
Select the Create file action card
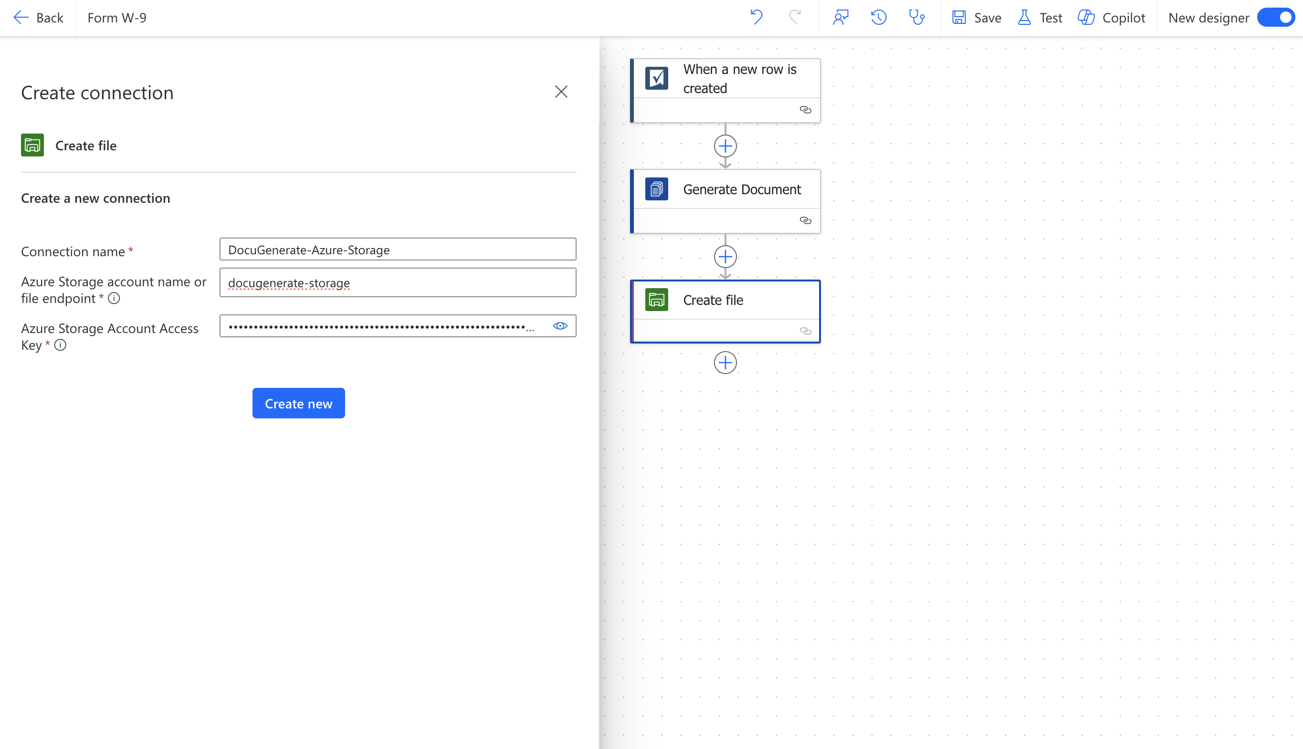[x=725, y=311]
